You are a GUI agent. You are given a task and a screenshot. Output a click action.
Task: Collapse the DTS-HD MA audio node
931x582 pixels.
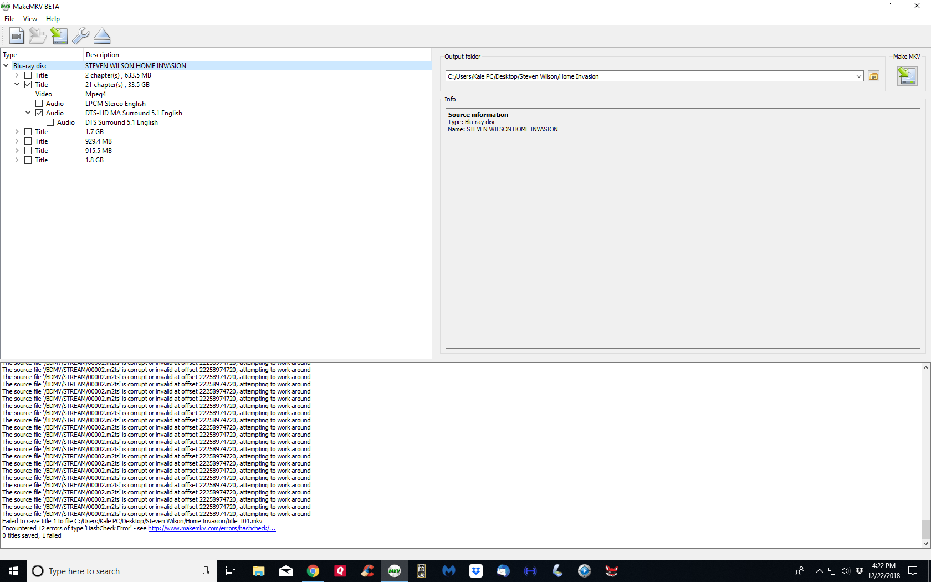tap(28, 113)
